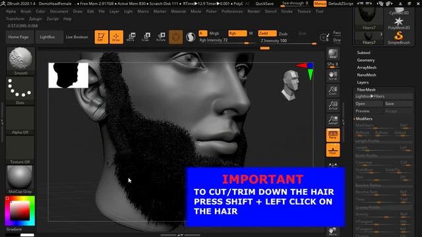
Task: Click the head orientation camera widget
Action: tap(290, 85)
